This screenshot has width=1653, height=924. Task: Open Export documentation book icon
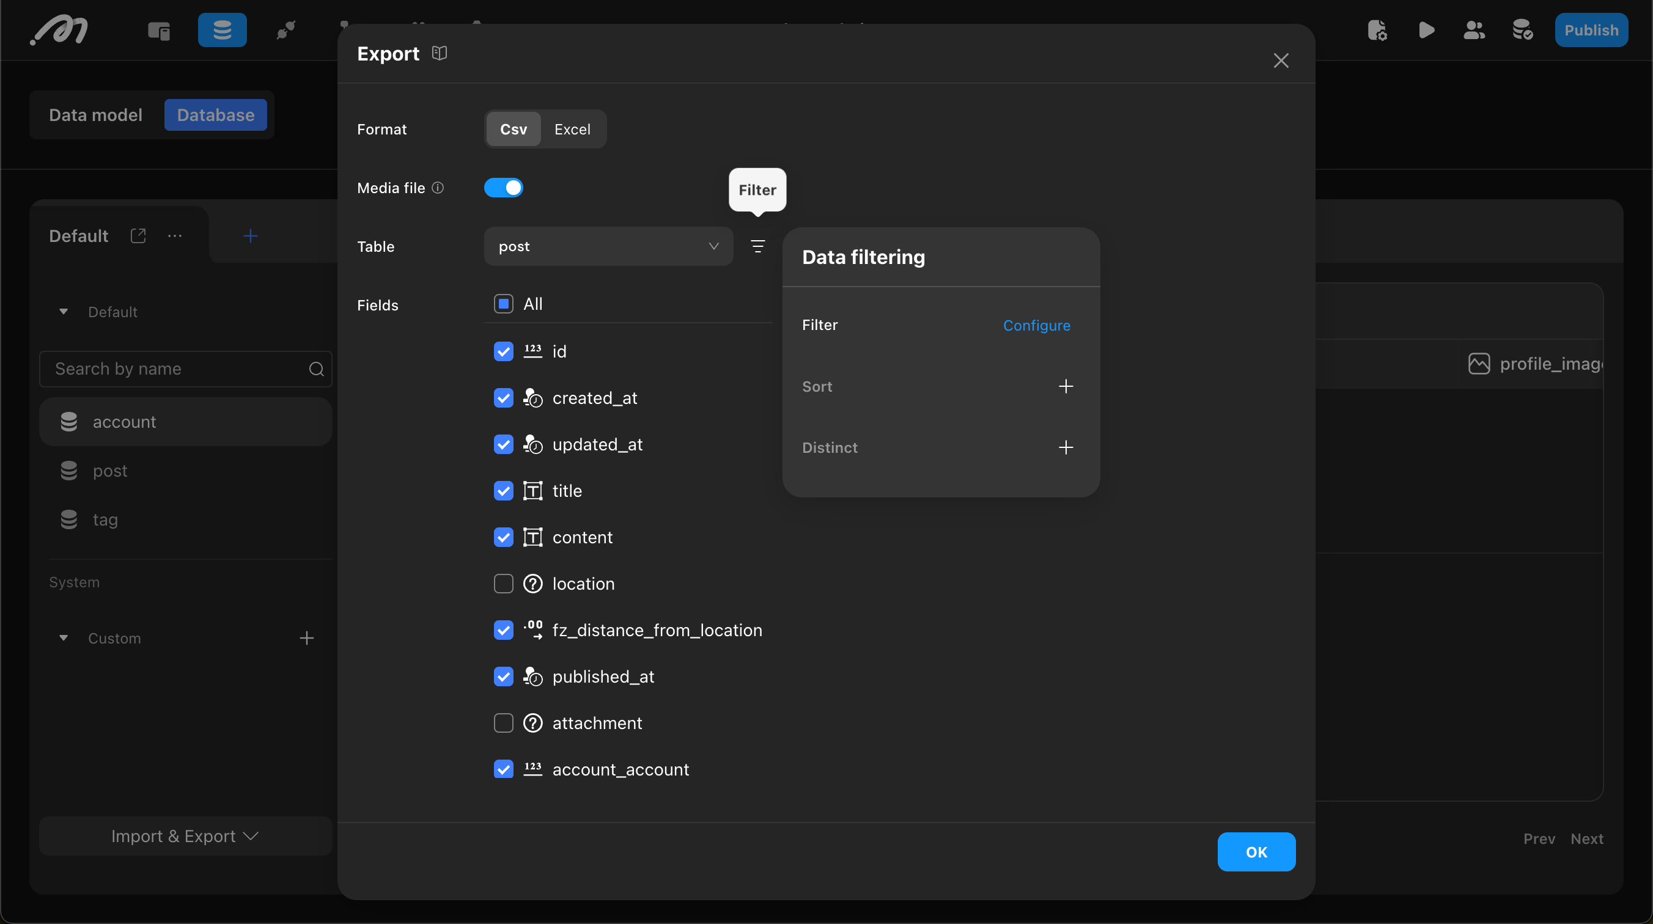point(440,53)
